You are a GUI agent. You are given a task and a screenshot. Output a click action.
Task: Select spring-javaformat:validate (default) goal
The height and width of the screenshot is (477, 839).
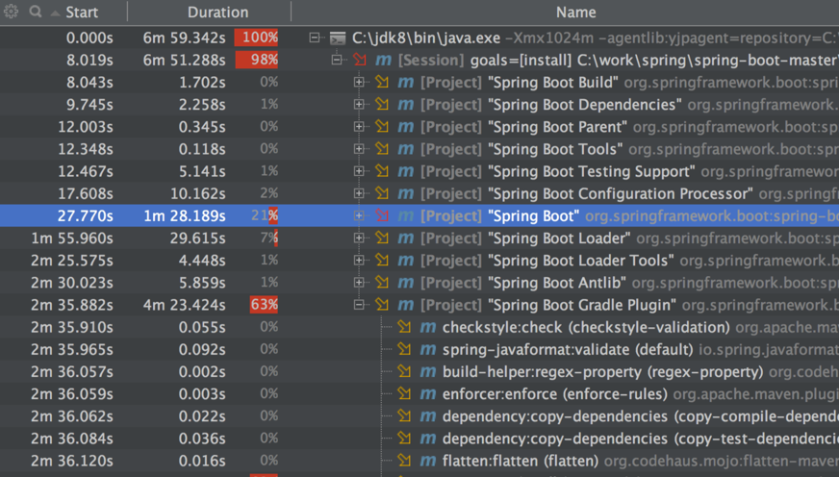(x=568, y=350)
